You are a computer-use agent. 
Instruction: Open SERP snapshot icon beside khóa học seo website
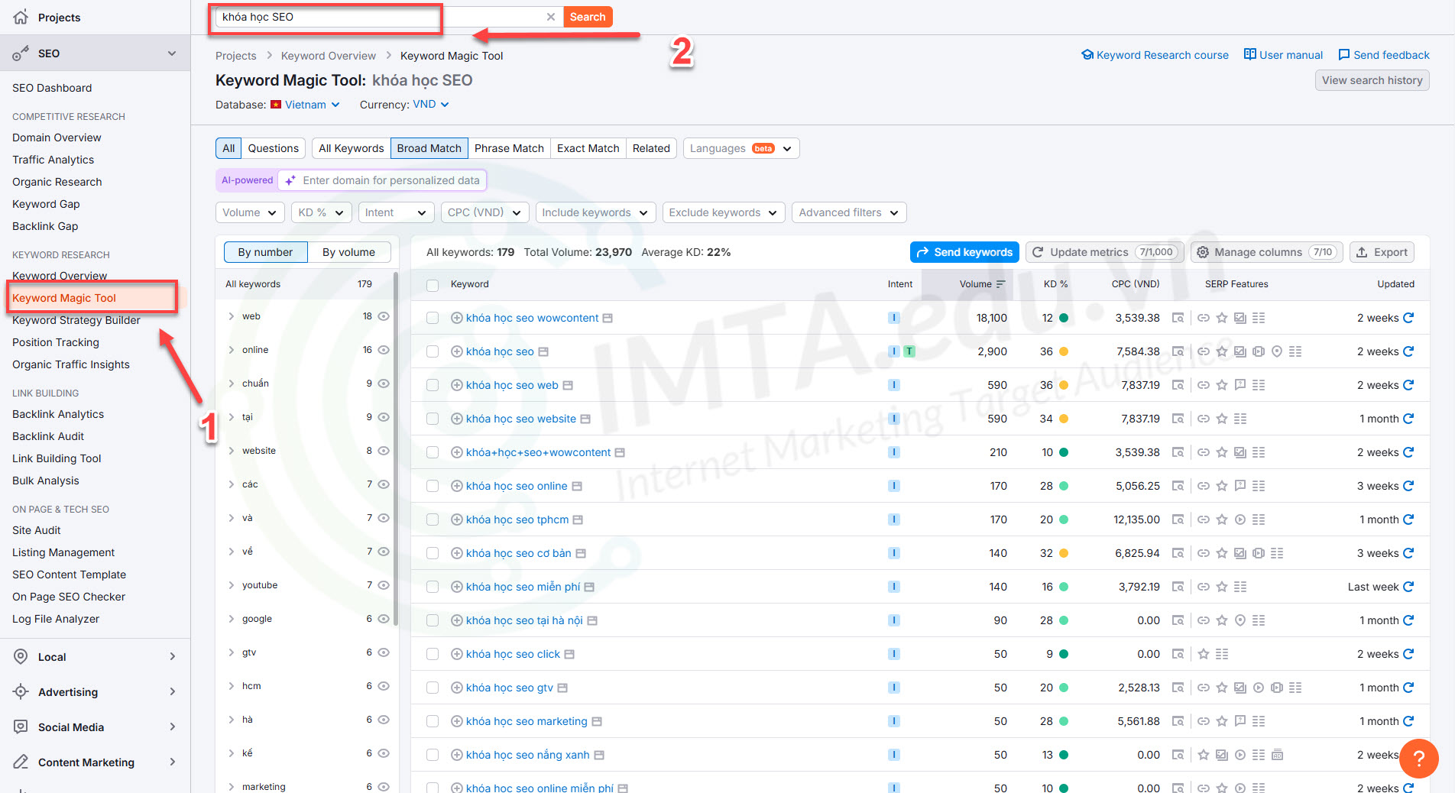585,419
